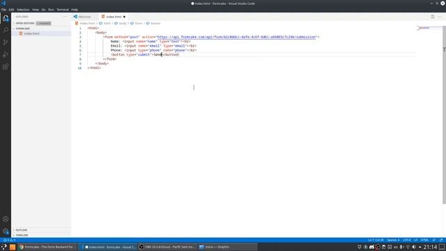Image resolution: width=446 pixels, height=251 pixels.
Task: Click line number 8 in the gutter
Action: (81, 59)
